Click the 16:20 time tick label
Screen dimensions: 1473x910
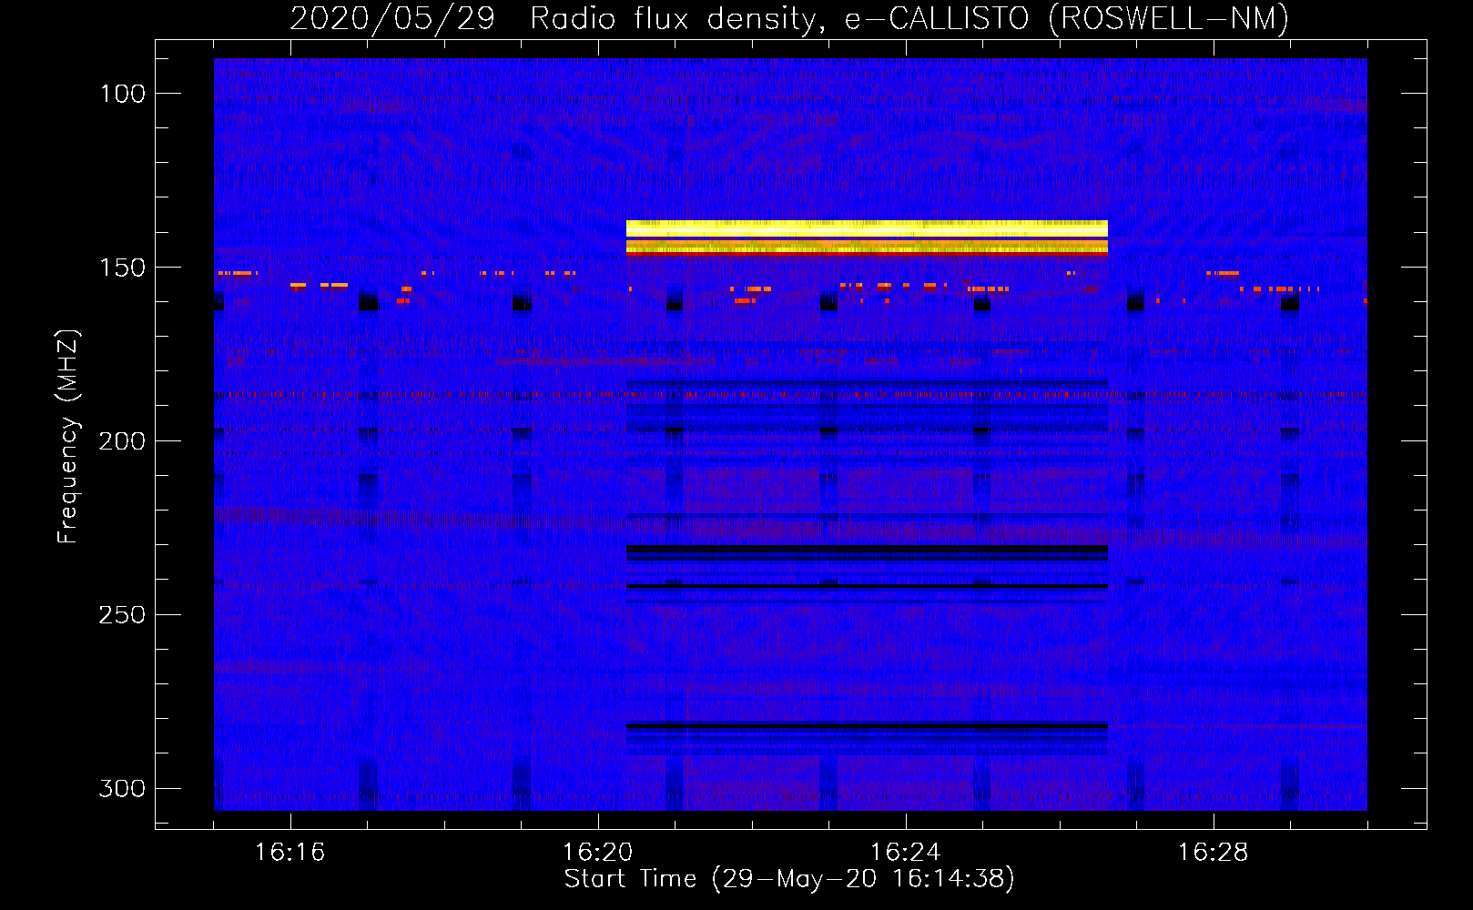tap(597, 853)
